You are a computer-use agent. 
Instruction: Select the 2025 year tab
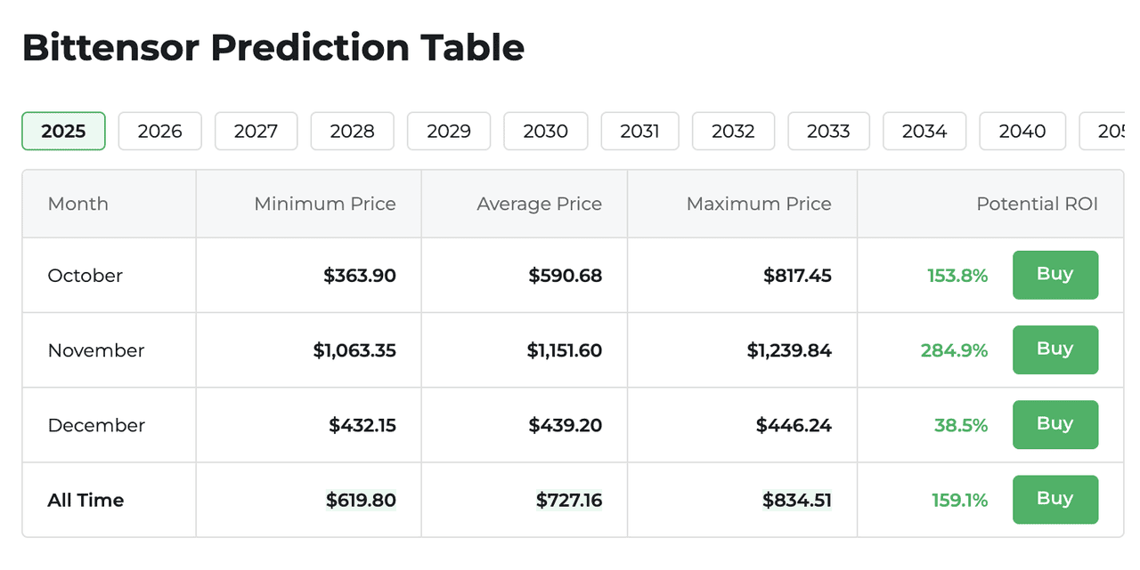click(63, 132)
